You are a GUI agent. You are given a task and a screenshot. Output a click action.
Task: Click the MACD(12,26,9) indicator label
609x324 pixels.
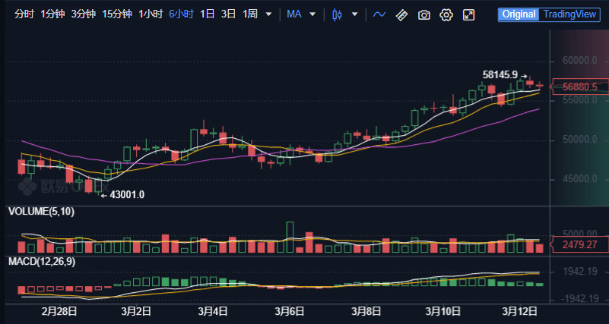click(x=42, y=262)
